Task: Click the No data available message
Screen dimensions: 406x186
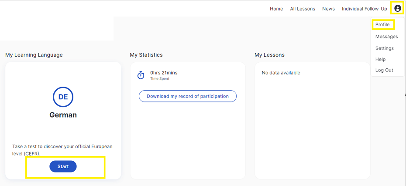Action: 281,73
